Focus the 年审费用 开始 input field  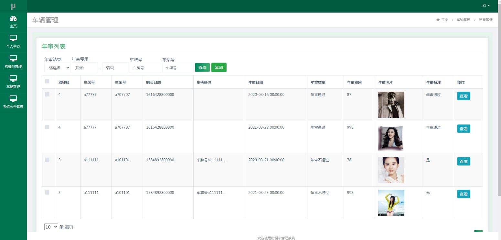point(85,68)
